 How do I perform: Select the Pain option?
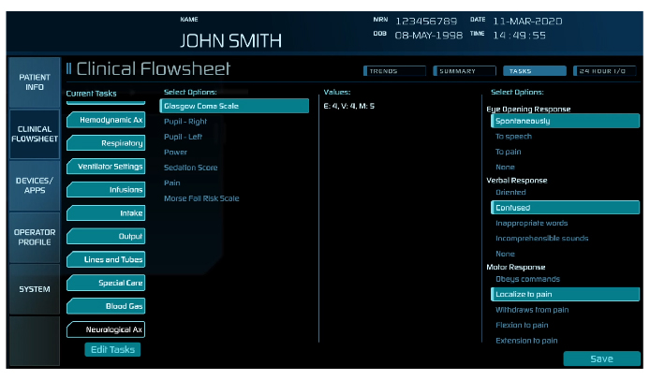[172, 183]
